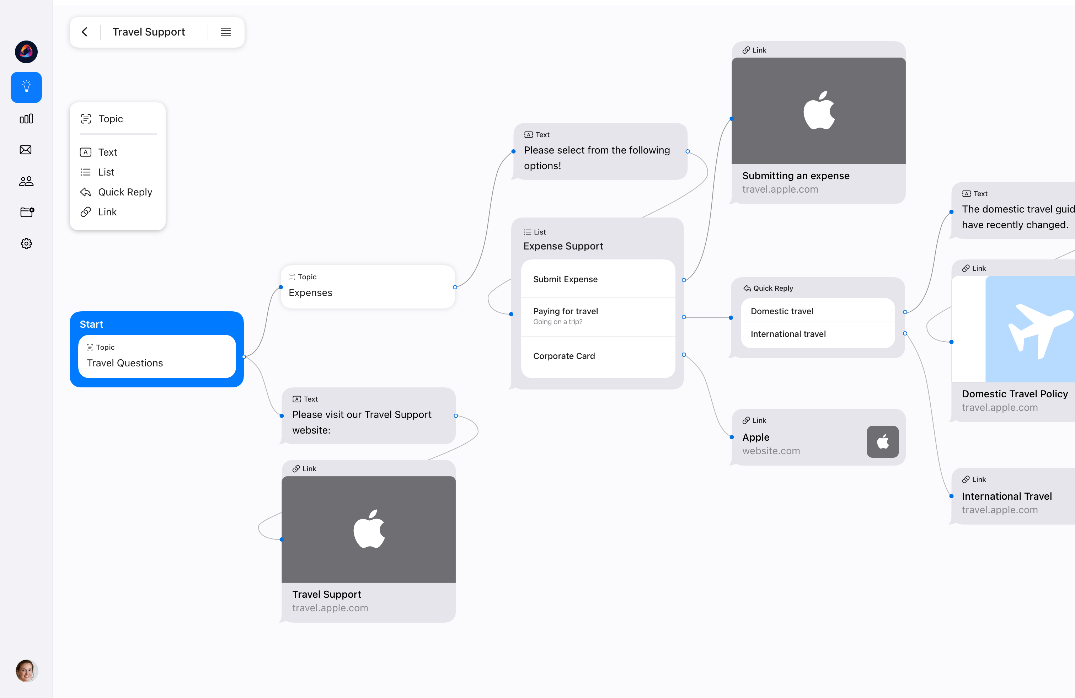
Task: Open the hamburger menu beside Travel Support
Action: 225,32
